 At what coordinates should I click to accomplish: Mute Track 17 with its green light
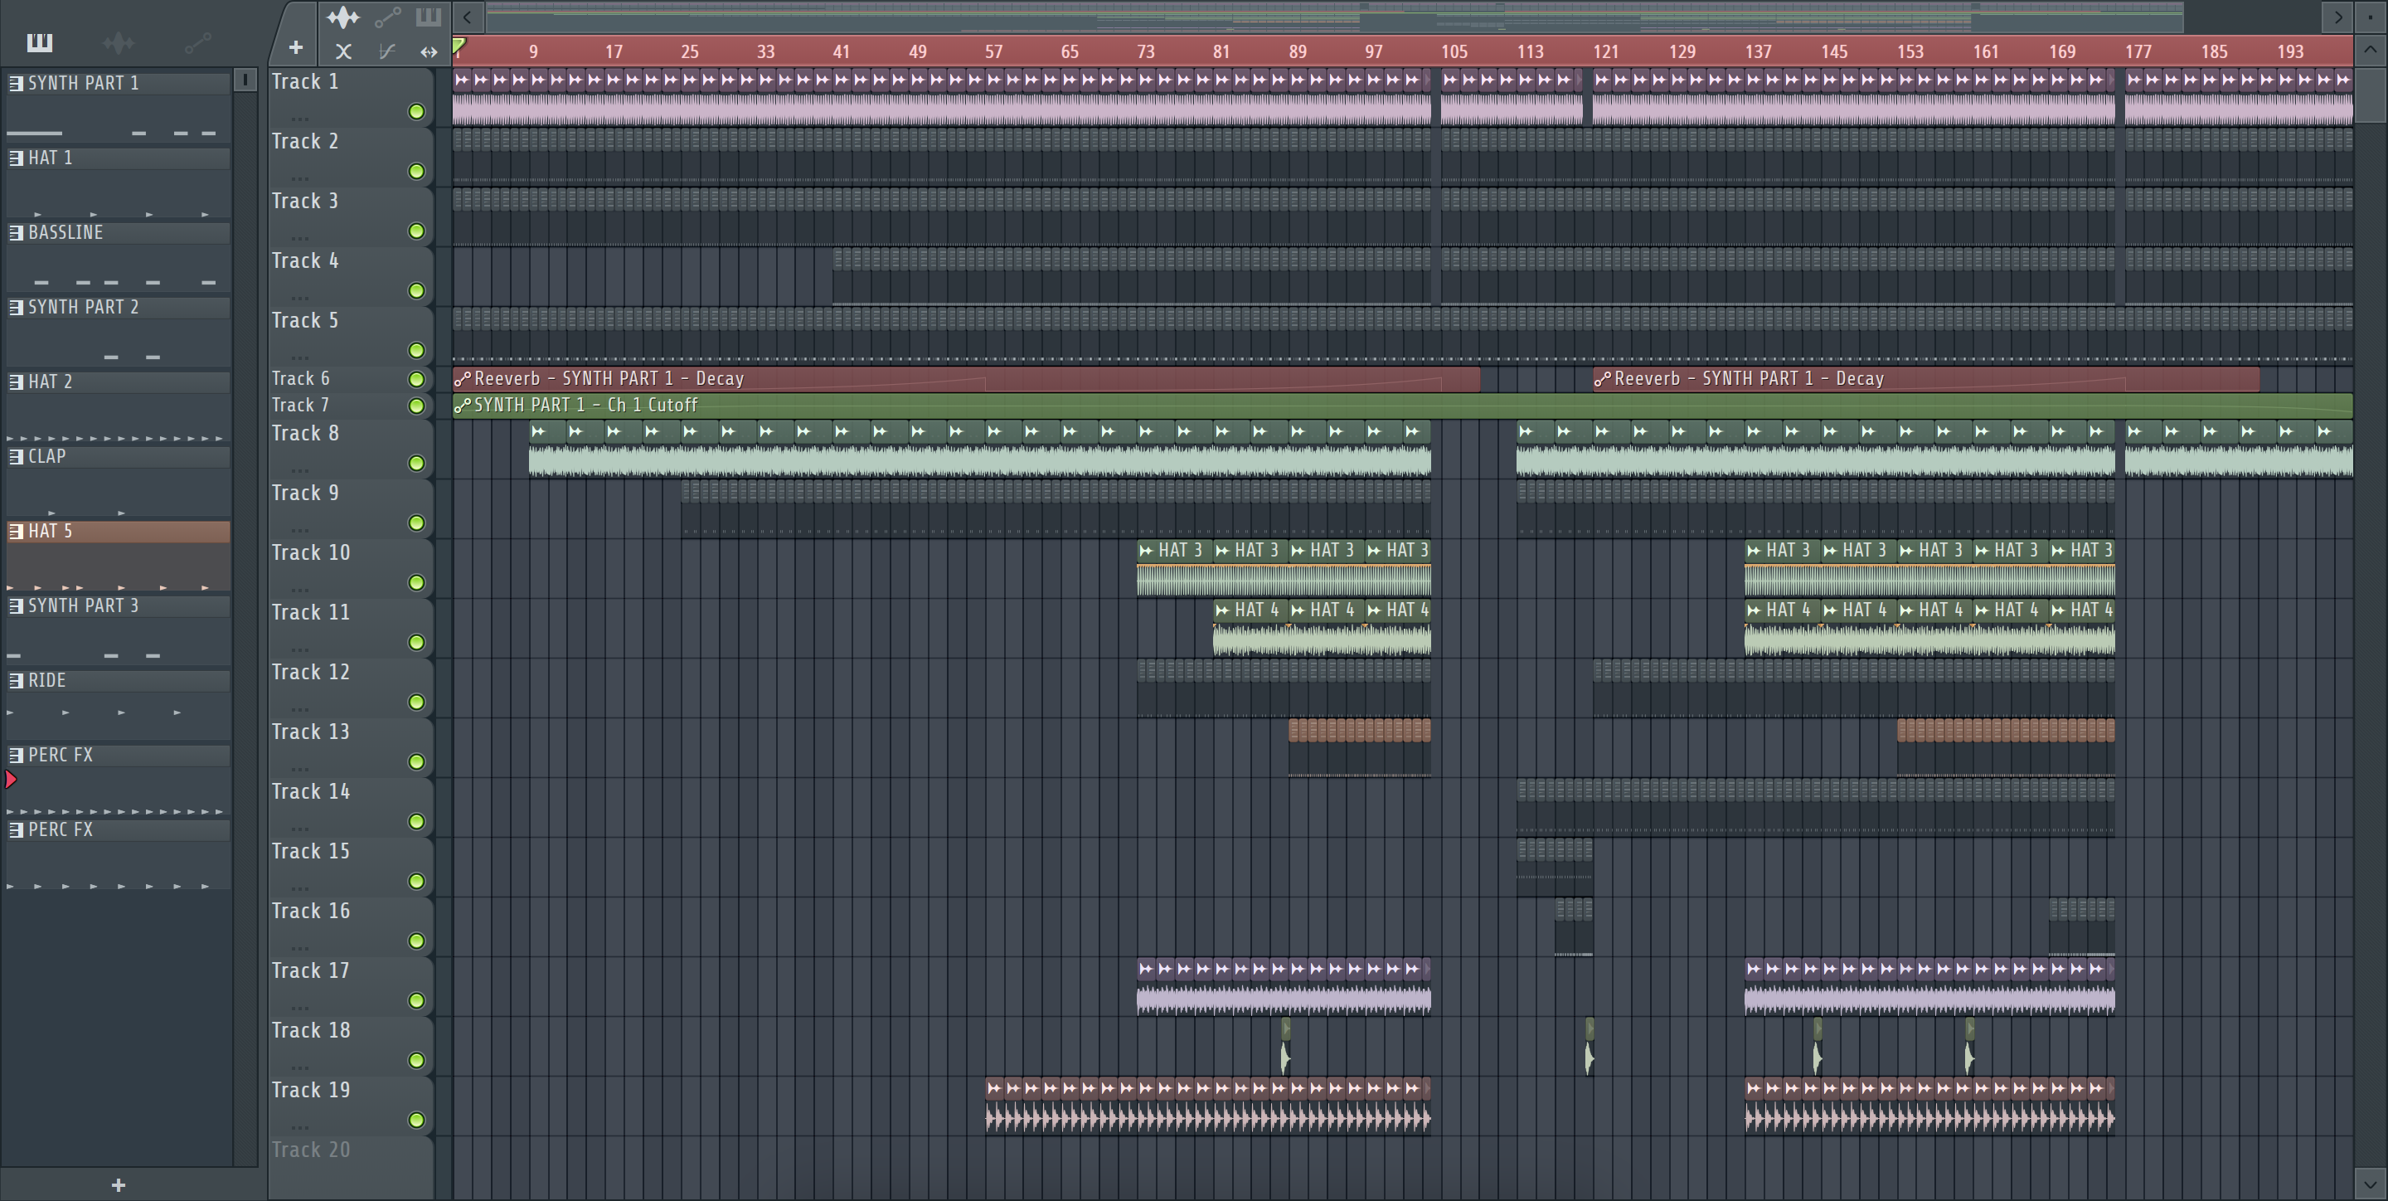(416, 1000)
